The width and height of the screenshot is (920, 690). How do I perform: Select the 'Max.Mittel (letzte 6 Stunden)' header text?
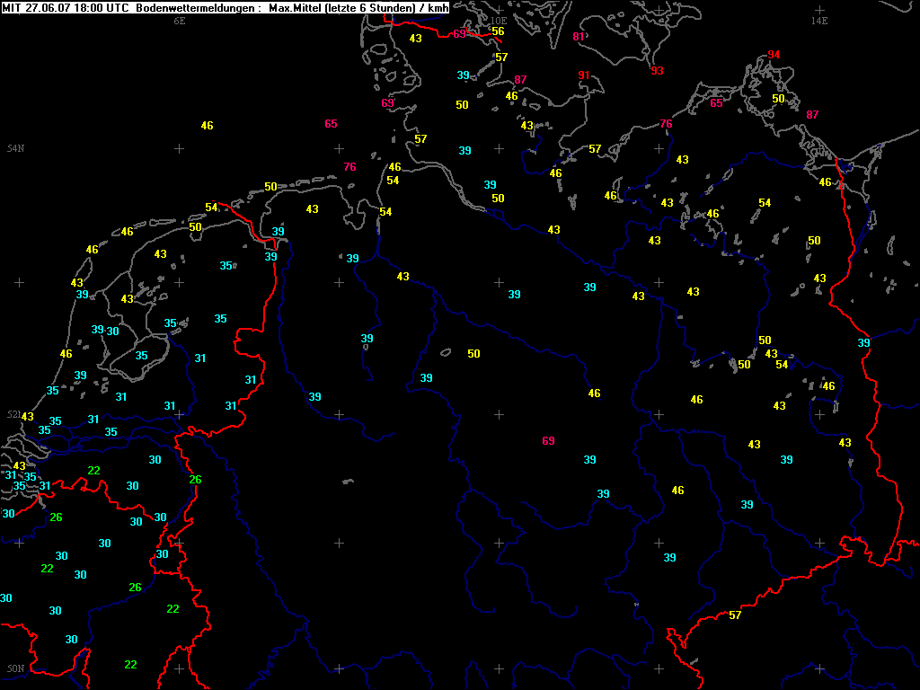[340, 7]
